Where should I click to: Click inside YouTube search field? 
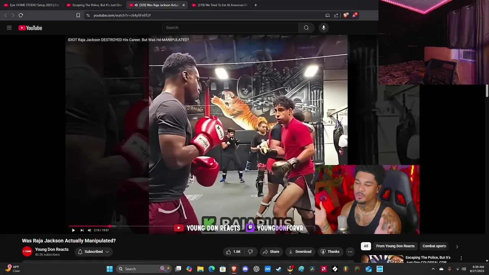(x=230, y=27)
